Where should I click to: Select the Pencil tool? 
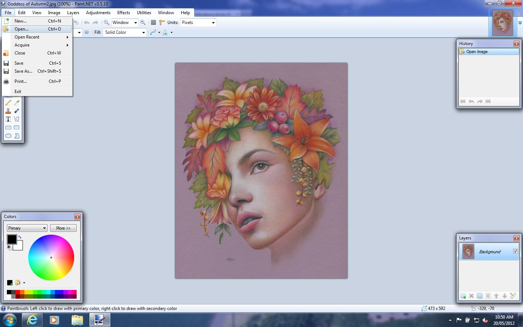tap(8, 103)
